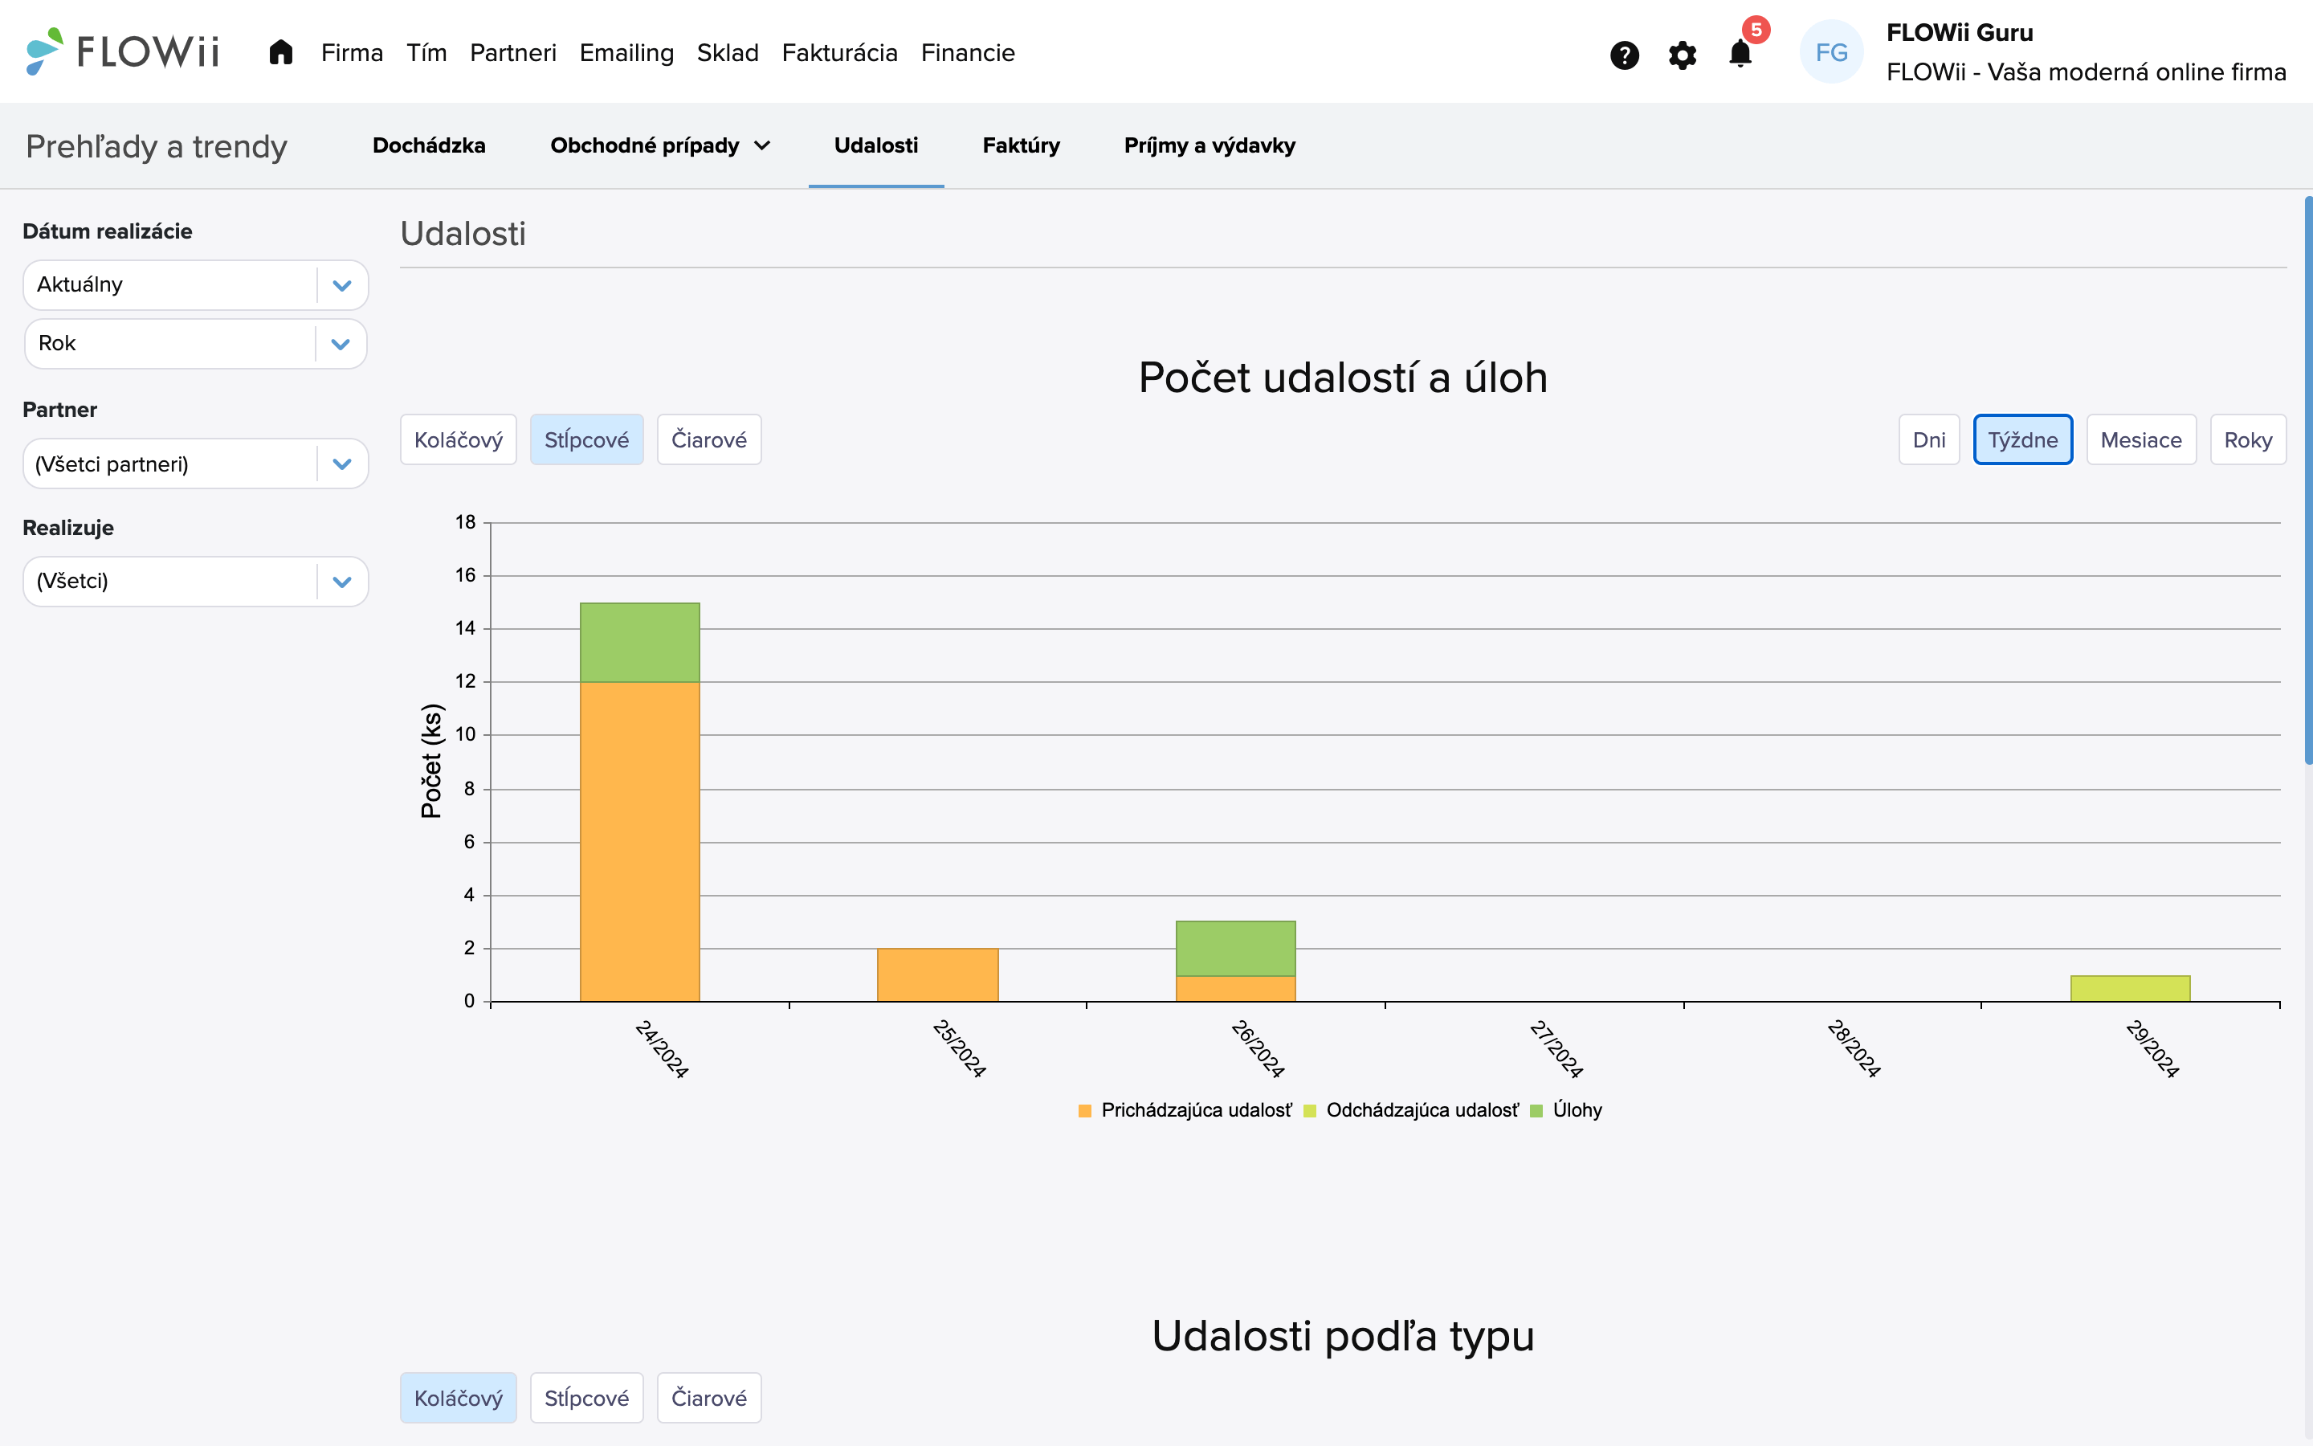Open settings gear icon

pyautogui.click(x=1683, y=55)
